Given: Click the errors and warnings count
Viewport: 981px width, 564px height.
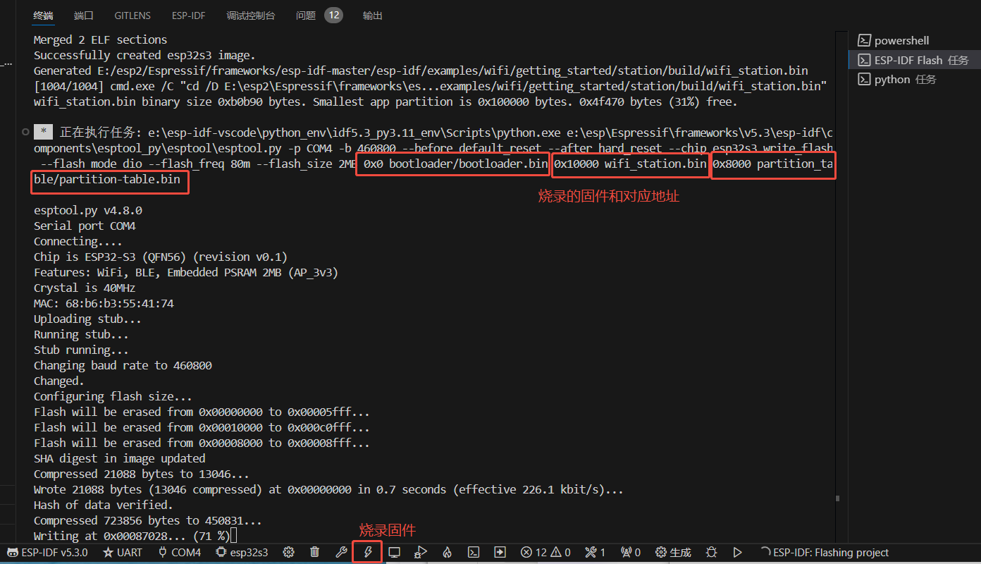Looking at the screenshot, I should pos(545,552).
